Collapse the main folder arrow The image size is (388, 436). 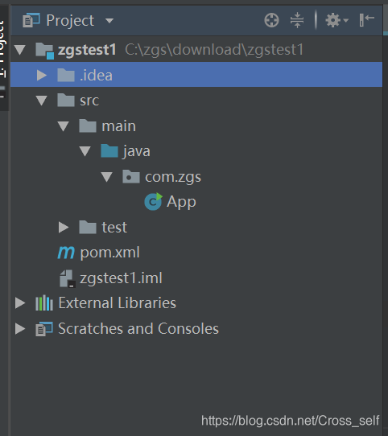(64, 126)
